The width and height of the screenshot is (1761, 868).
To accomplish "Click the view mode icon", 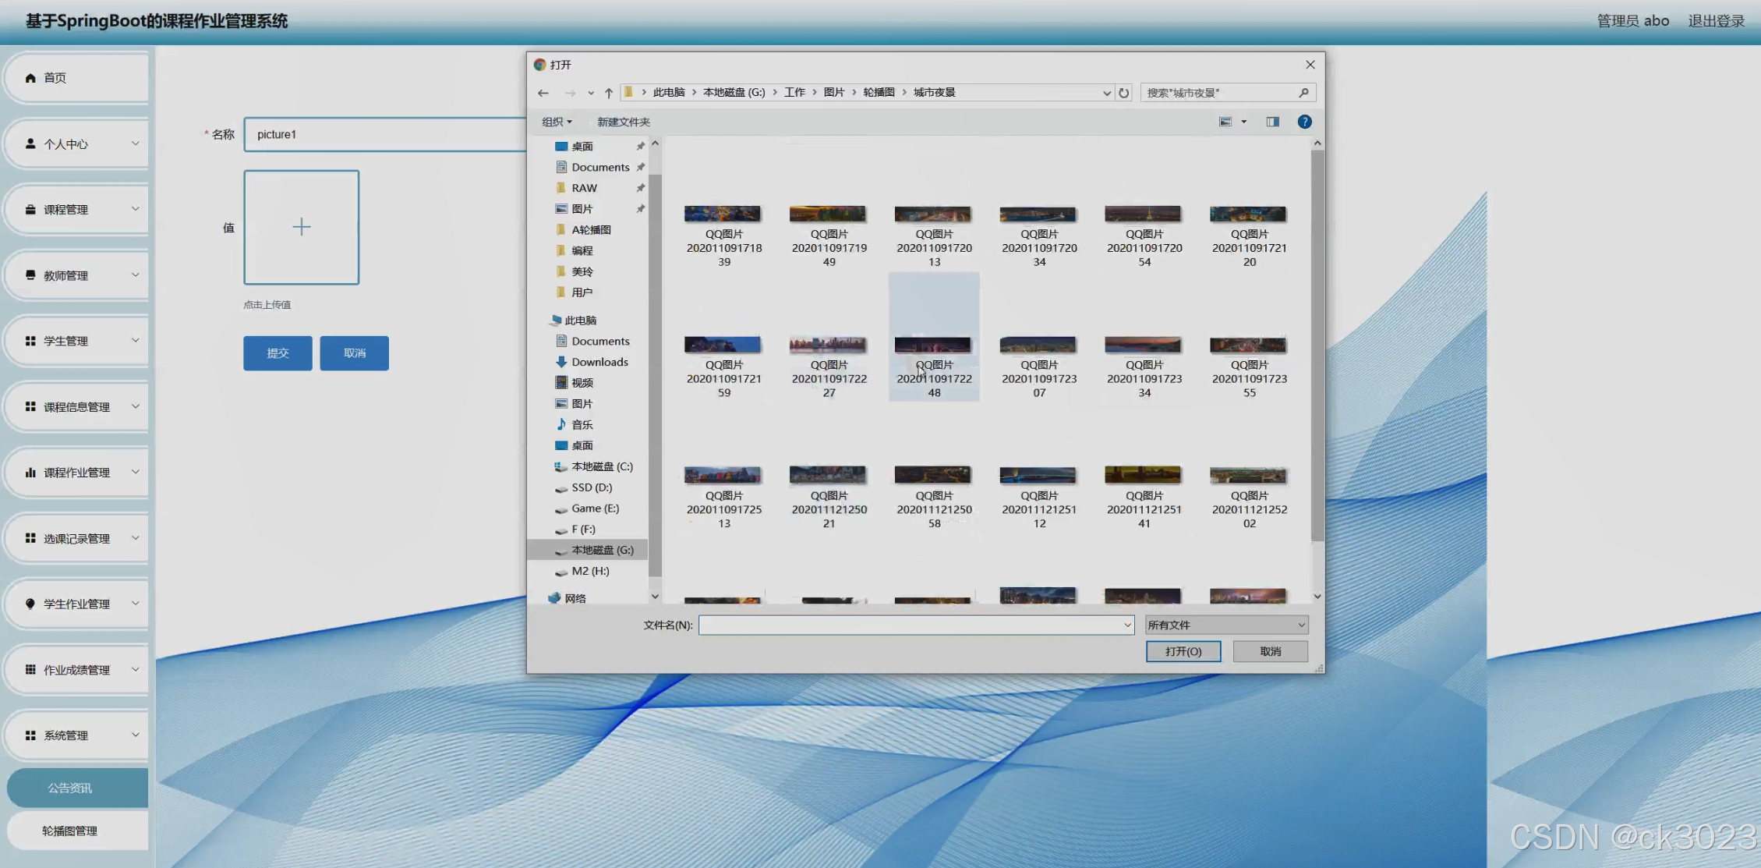I will pos(1225,122).
